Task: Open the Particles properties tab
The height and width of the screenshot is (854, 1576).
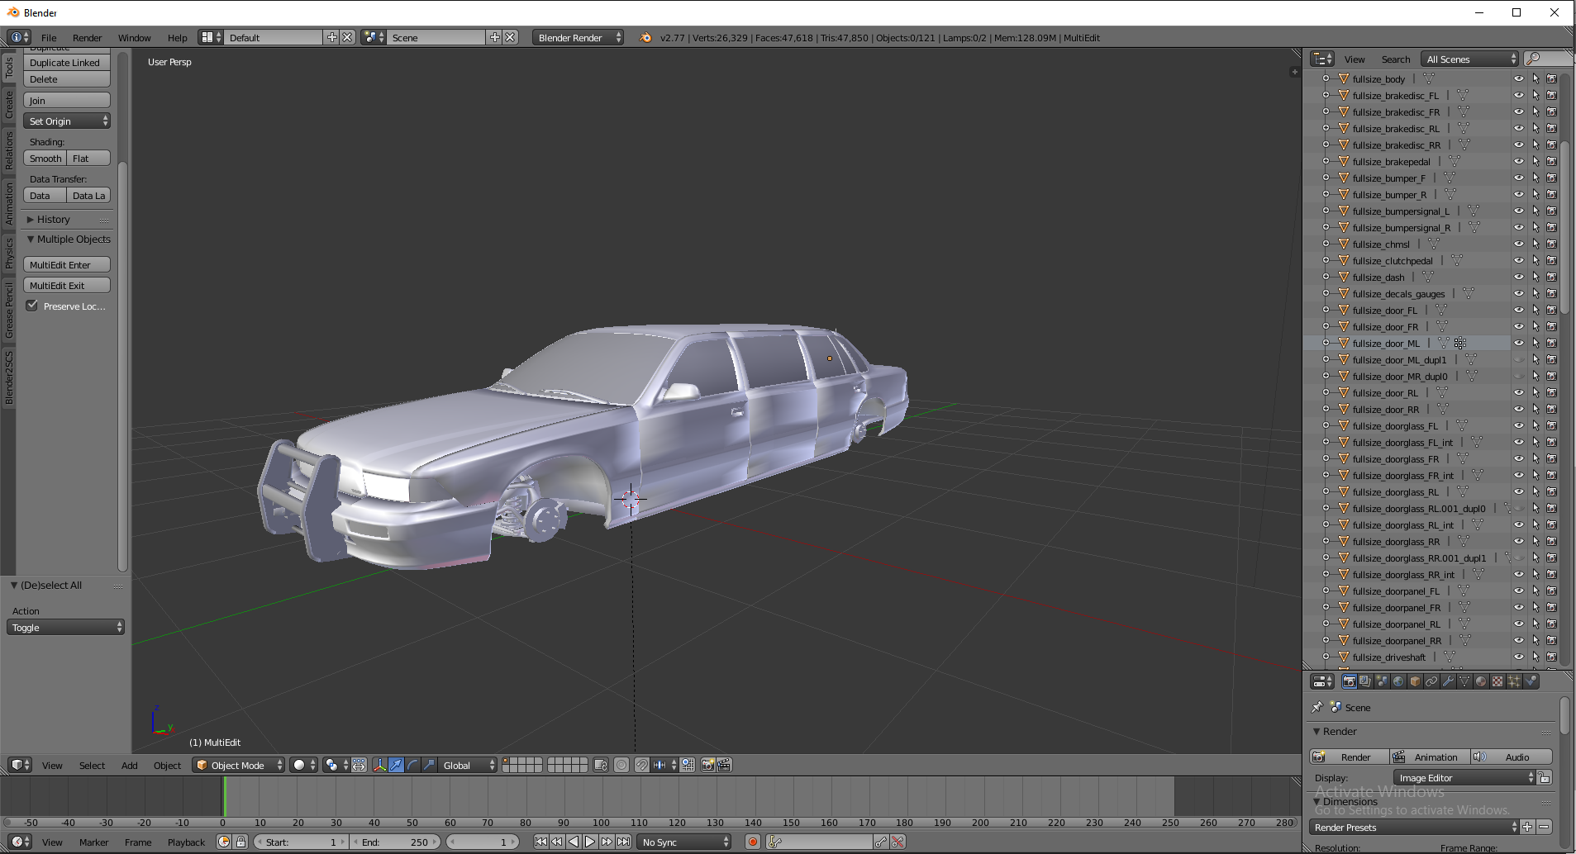Action: coord(1514,681)
